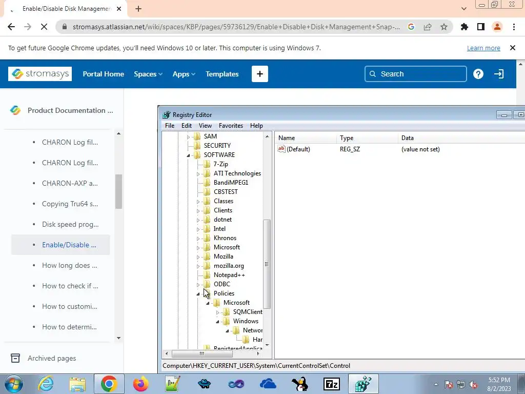
Task: Select the Mozilla registry key
Action: coord(224,257)
